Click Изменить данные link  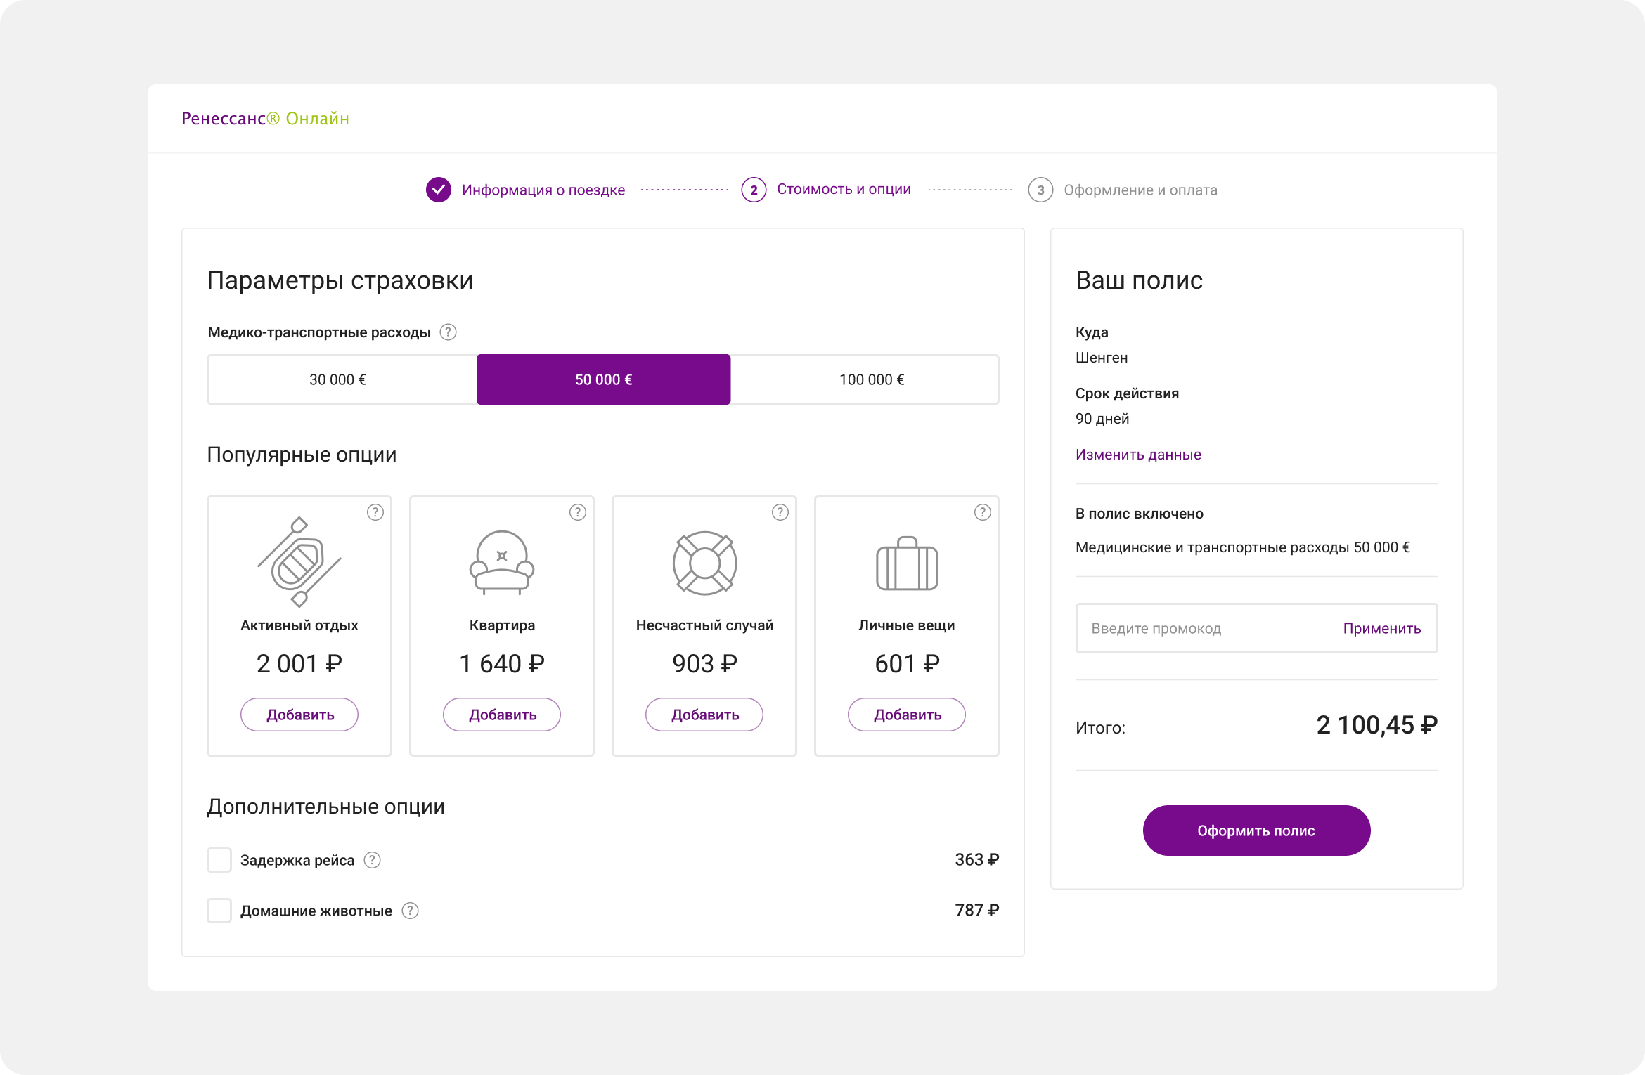pyautogui.click(x=1138, y=455)
